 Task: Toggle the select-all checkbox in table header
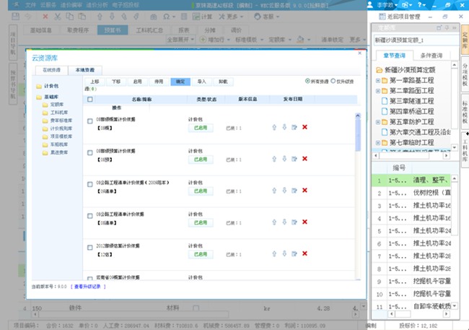pyautogui.click(x=90, y=99)
